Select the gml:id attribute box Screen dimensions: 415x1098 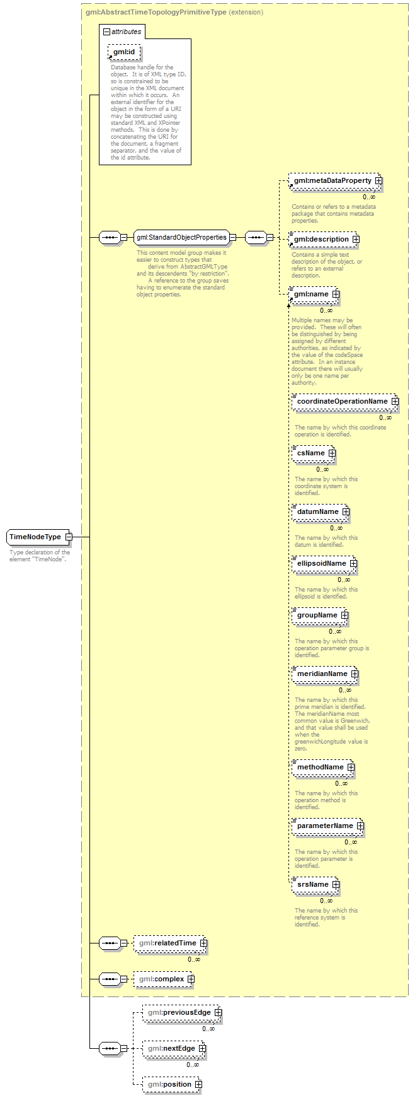[124, 52]
